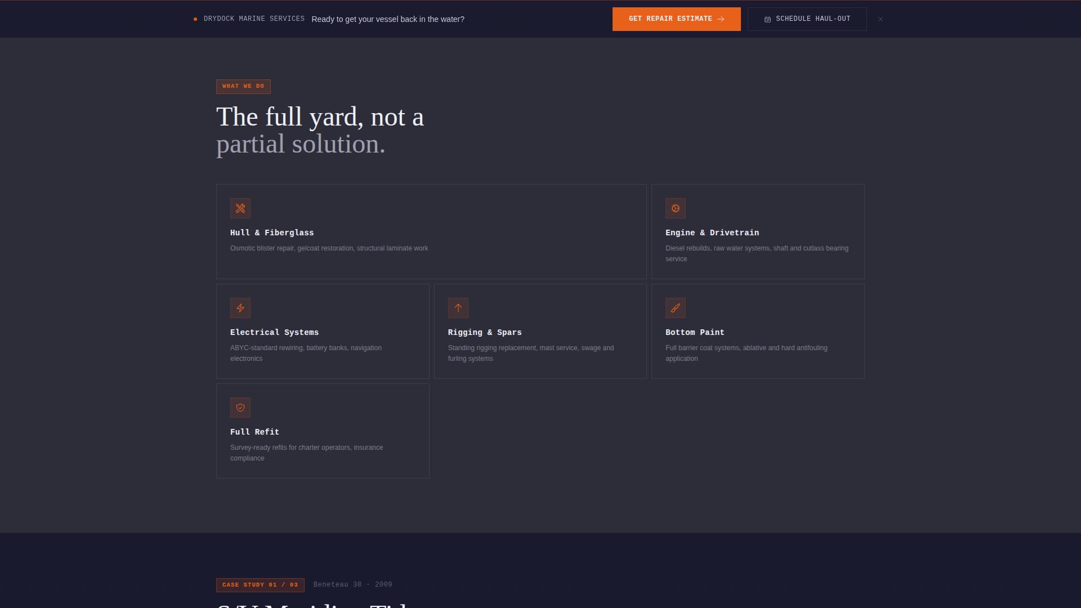Image resolution: width=1081 pixels, height=608 pixels.
Task: Open the Engine & Drivetrain service card
Action: point(758,231)
